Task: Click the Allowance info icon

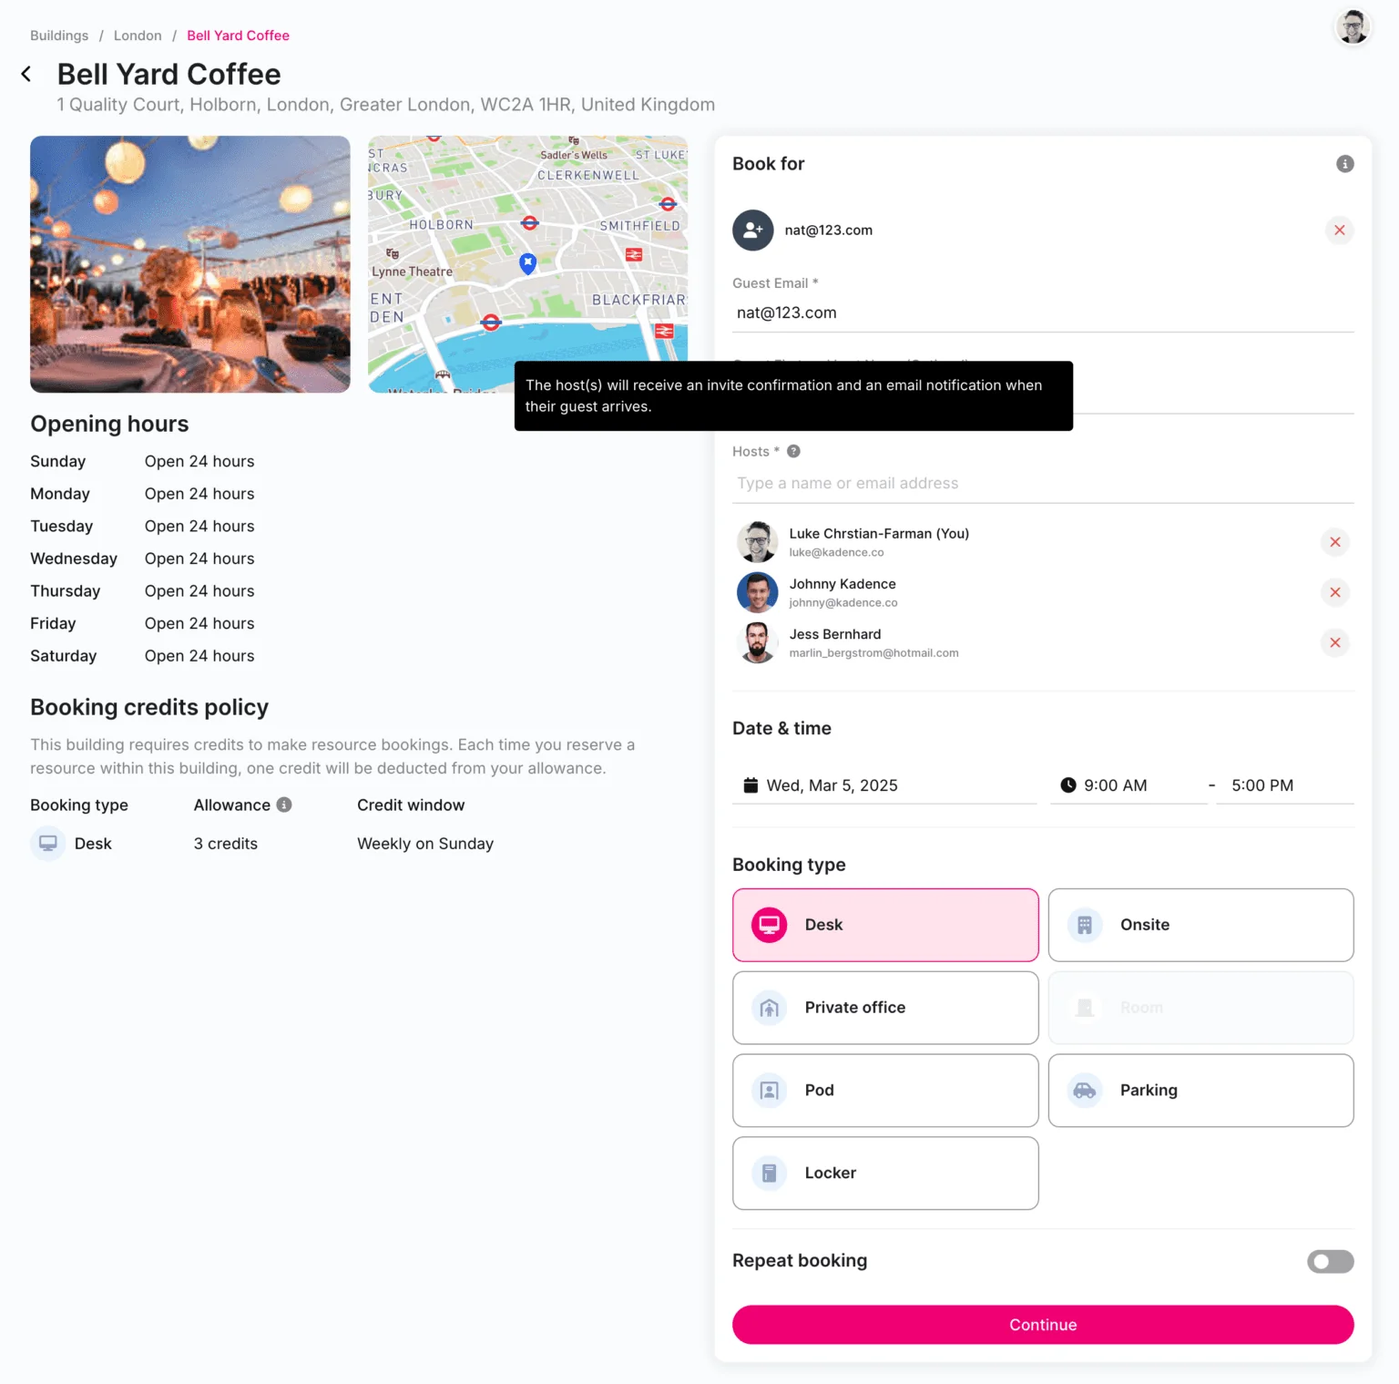Action: pos(284,805)
